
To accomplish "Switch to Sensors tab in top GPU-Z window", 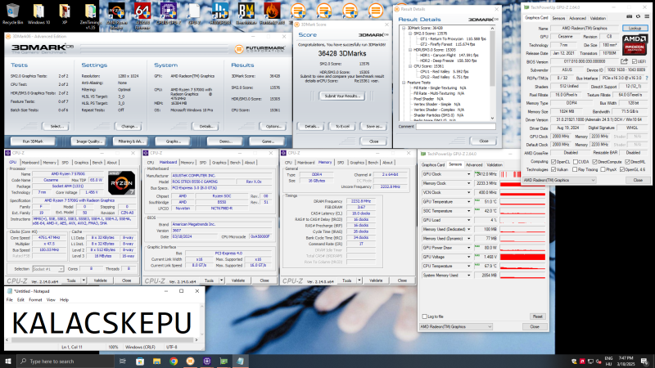I will tap(558, 18).
